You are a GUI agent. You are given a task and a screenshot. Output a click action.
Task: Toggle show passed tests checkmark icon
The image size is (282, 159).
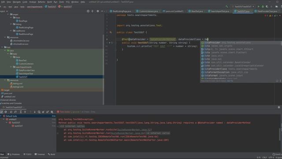(x=1, y=112)
